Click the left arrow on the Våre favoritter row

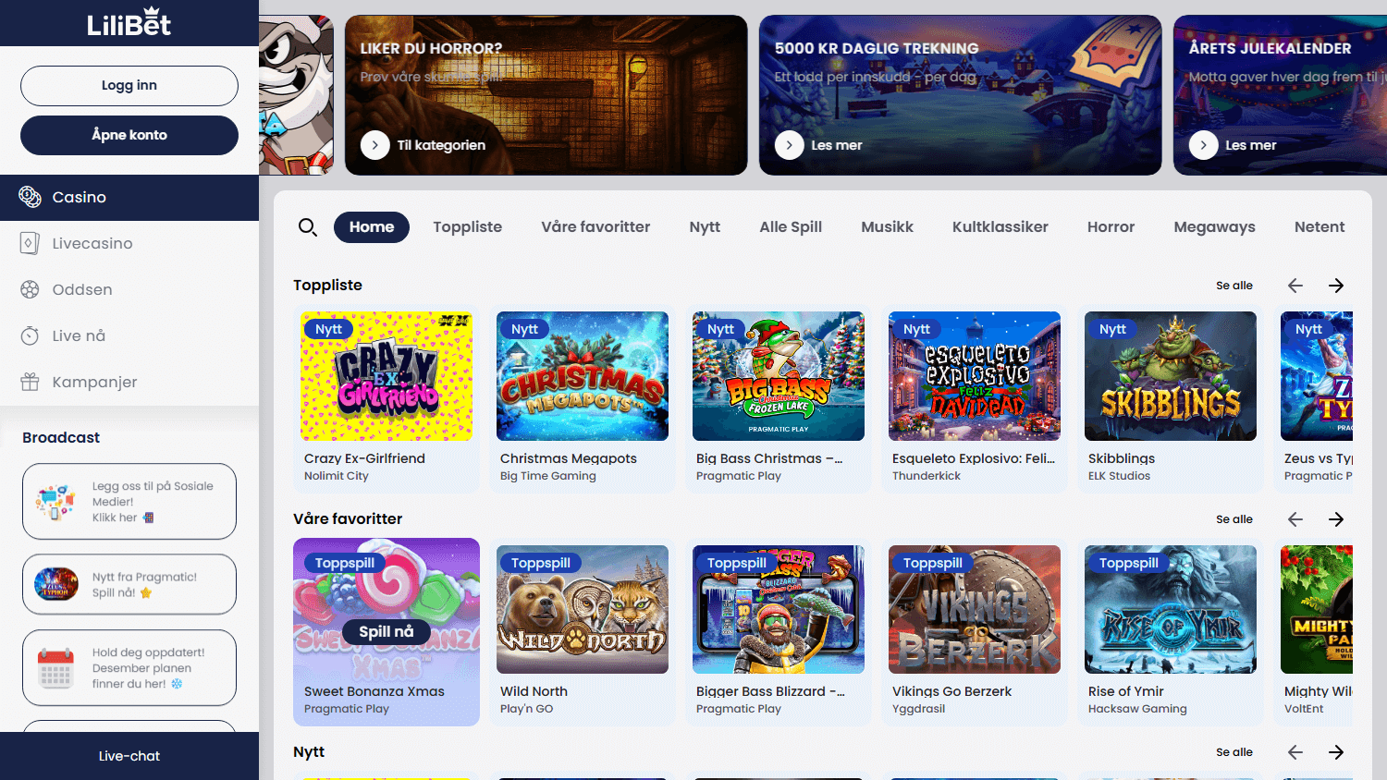[1295, 518]
